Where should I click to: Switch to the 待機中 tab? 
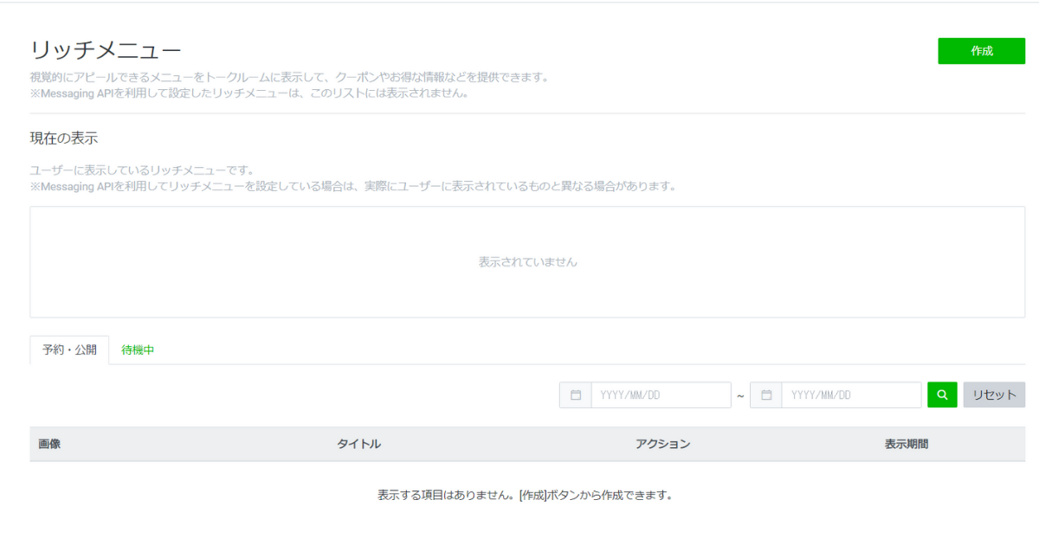[x=138, y=350]
